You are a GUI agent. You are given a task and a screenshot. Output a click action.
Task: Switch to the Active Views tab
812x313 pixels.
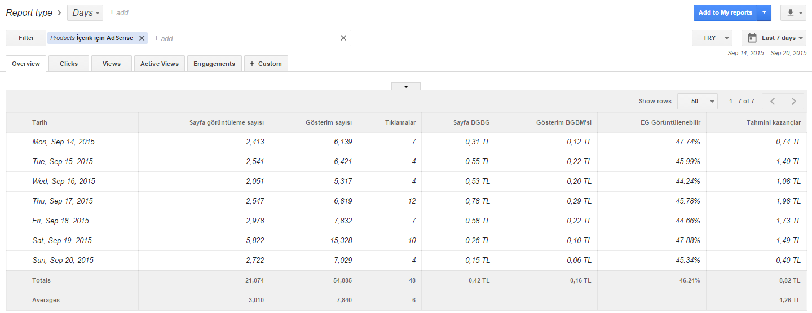160,64
